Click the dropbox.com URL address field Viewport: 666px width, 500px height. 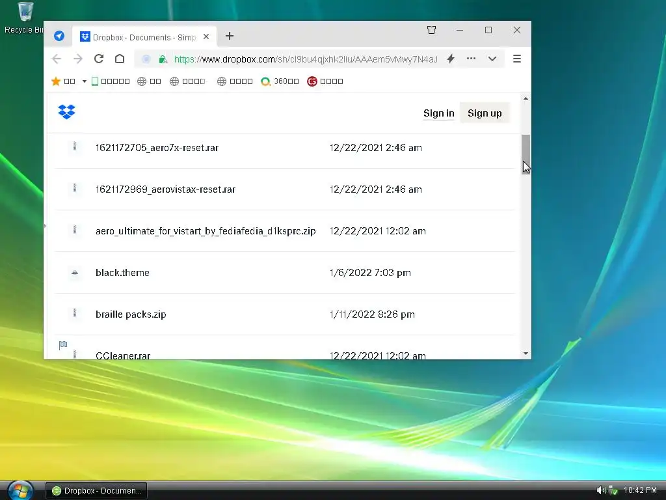[306, 59]
